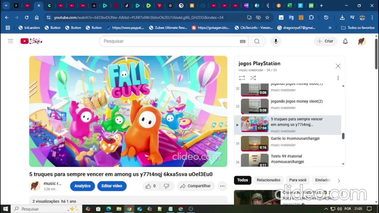379x213 pixels.
Task: Close the current browser tab
Action: tap(39, 5)
